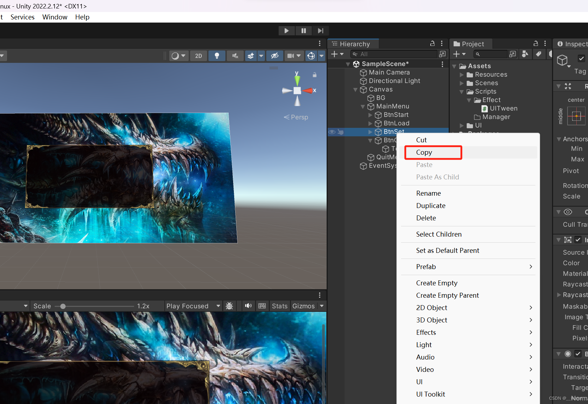Select Main Camera in Hierarchy
Screen dimensions: 588x404
pyautogui.click(x=389, y=72)
